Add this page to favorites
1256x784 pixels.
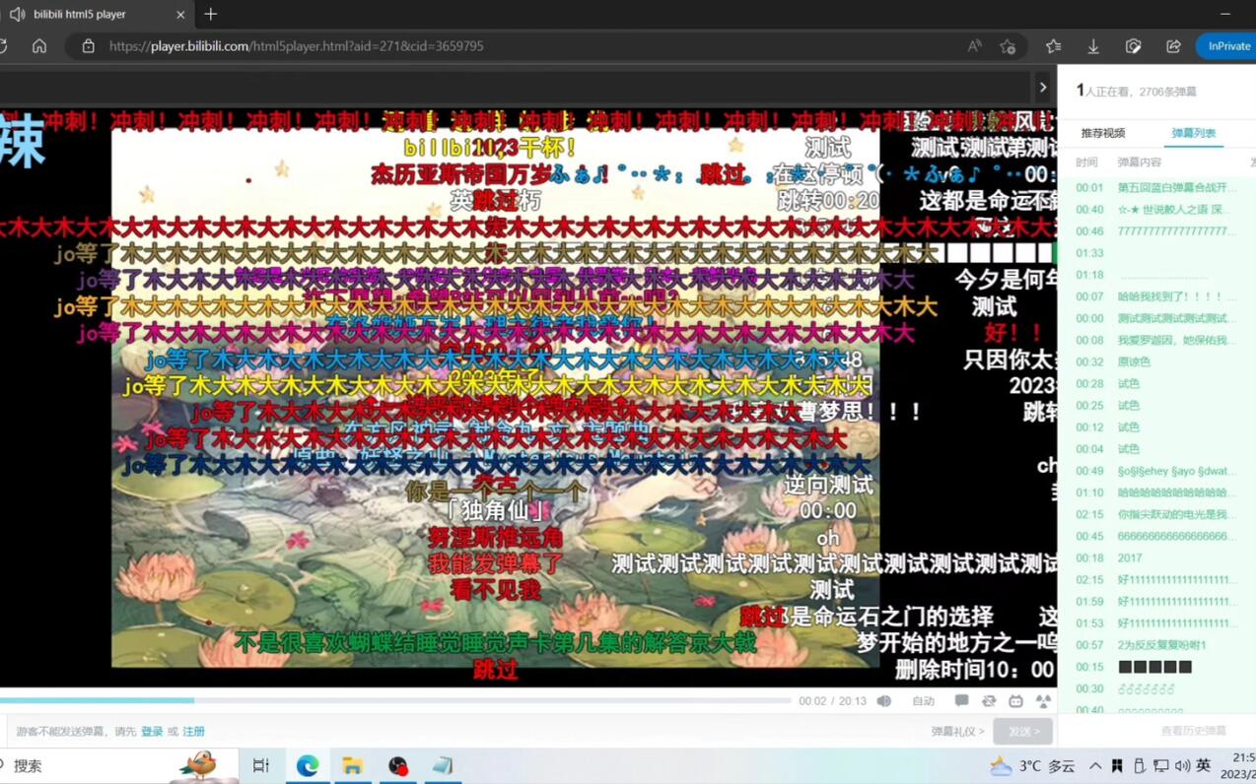[1007, 46]
